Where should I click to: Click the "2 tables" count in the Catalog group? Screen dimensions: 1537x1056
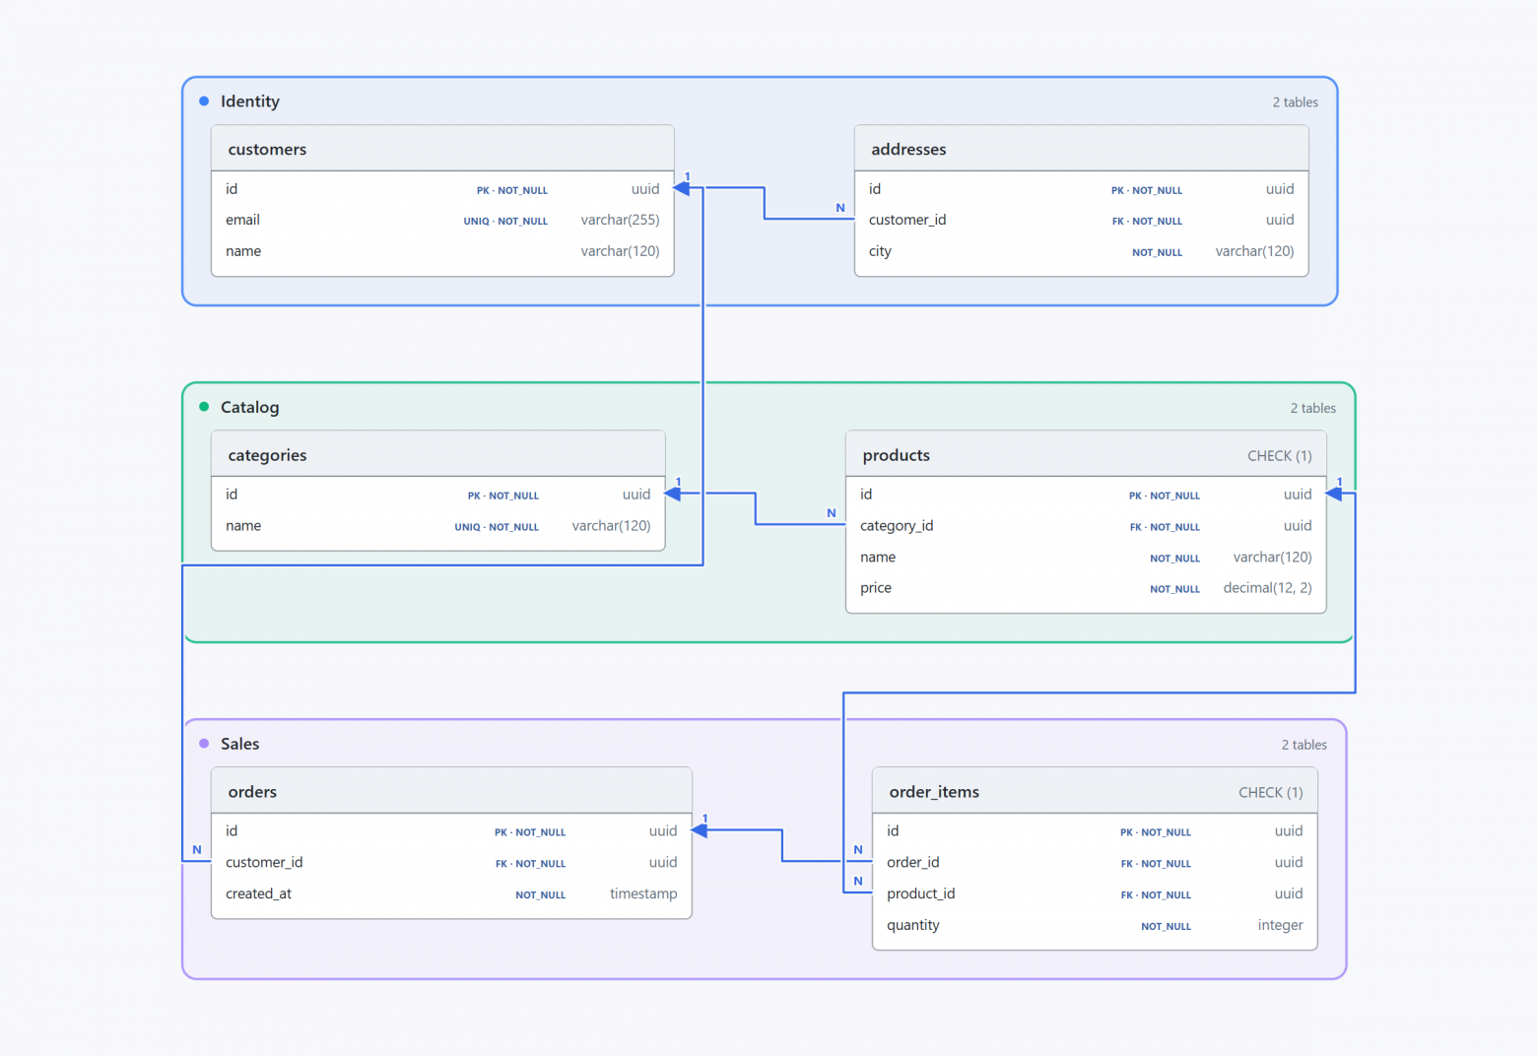click(1313, 408)
